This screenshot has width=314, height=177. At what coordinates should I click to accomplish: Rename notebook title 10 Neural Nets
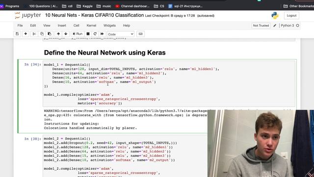pyautogui.click(x=94, y=15)
